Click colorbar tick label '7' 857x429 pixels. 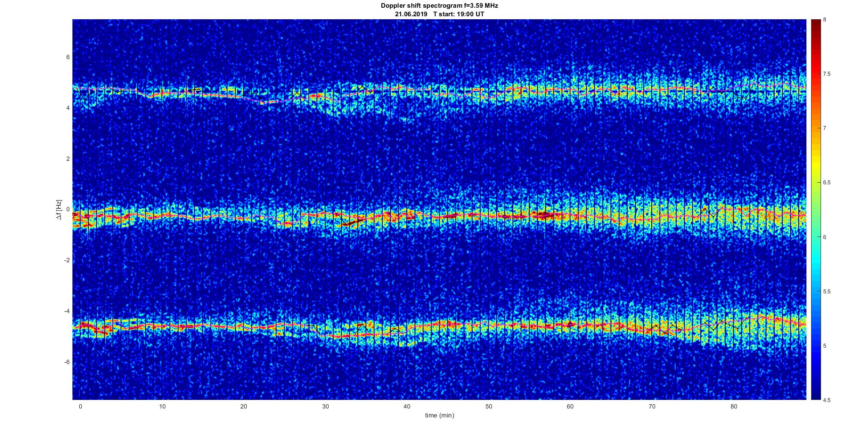(825, 128)
